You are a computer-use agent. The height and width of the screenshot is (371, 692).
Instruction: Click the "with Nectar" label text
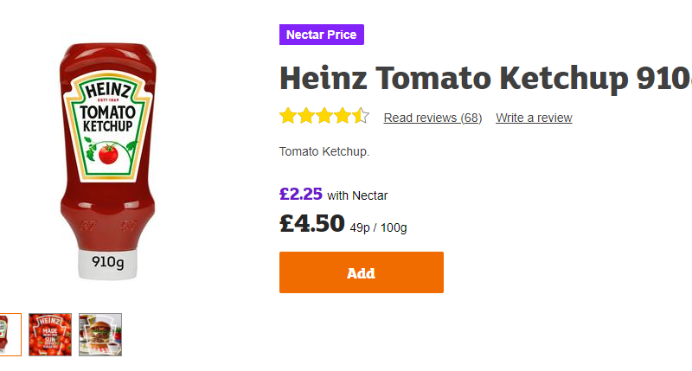(x=357, y=195)
